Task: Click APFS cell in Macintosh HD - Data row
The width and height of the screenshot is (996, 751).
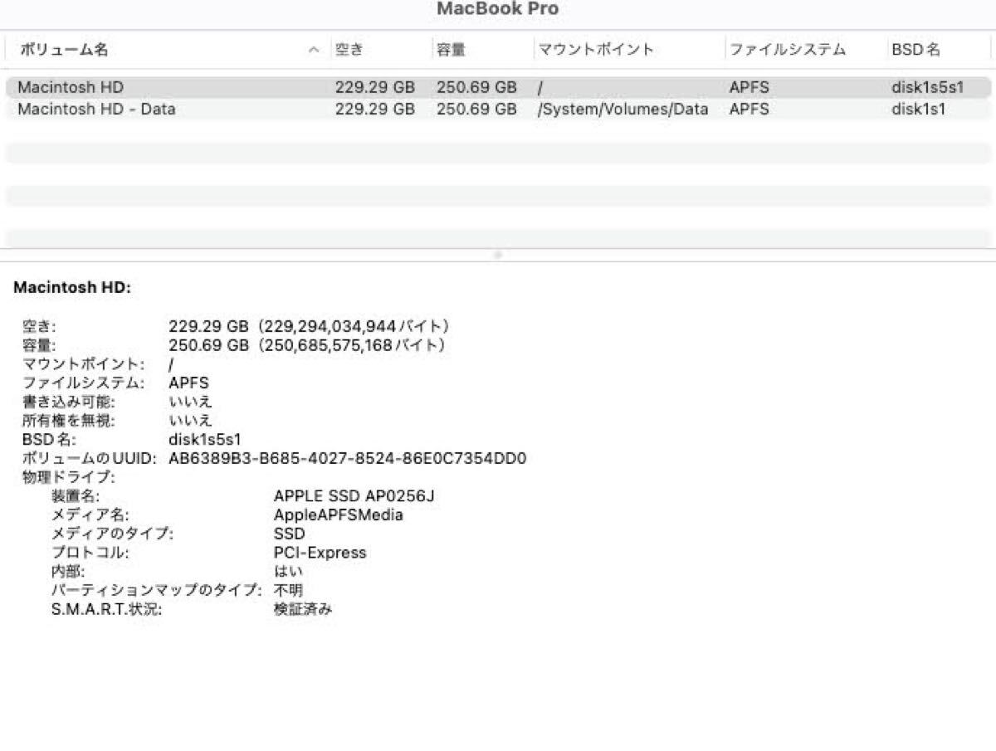Action: 749,109
